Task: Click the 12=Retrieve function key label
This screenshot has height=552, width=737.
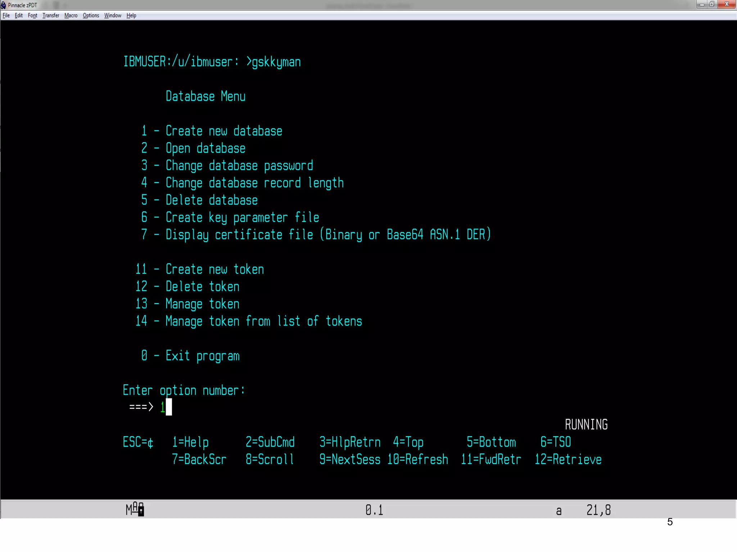Action: [x=568, y=460]
